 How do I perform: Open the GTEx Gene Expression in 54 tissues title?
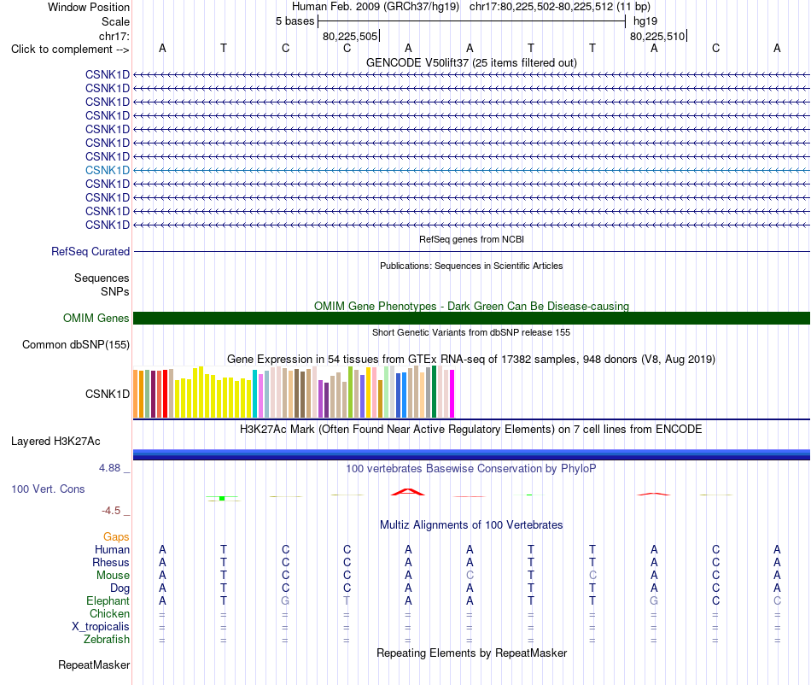tap(471, 359)
